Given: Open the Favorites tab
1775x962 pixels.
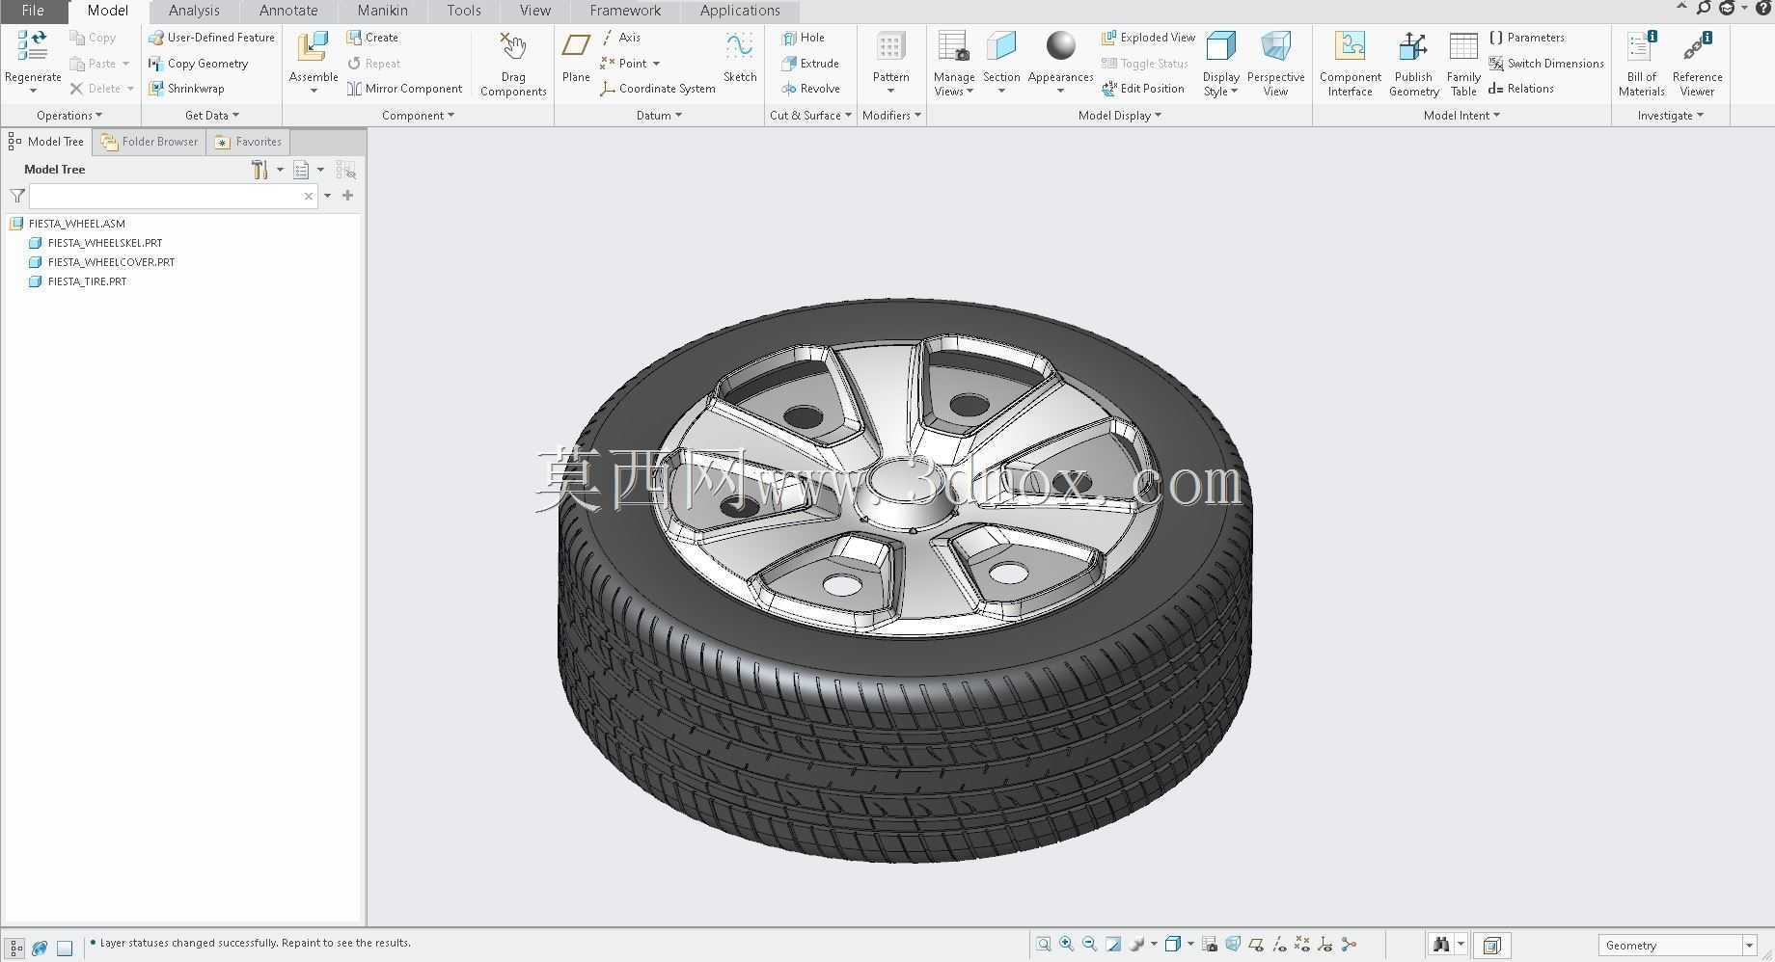Looking at the screenshot, I should tap(249, 142).
